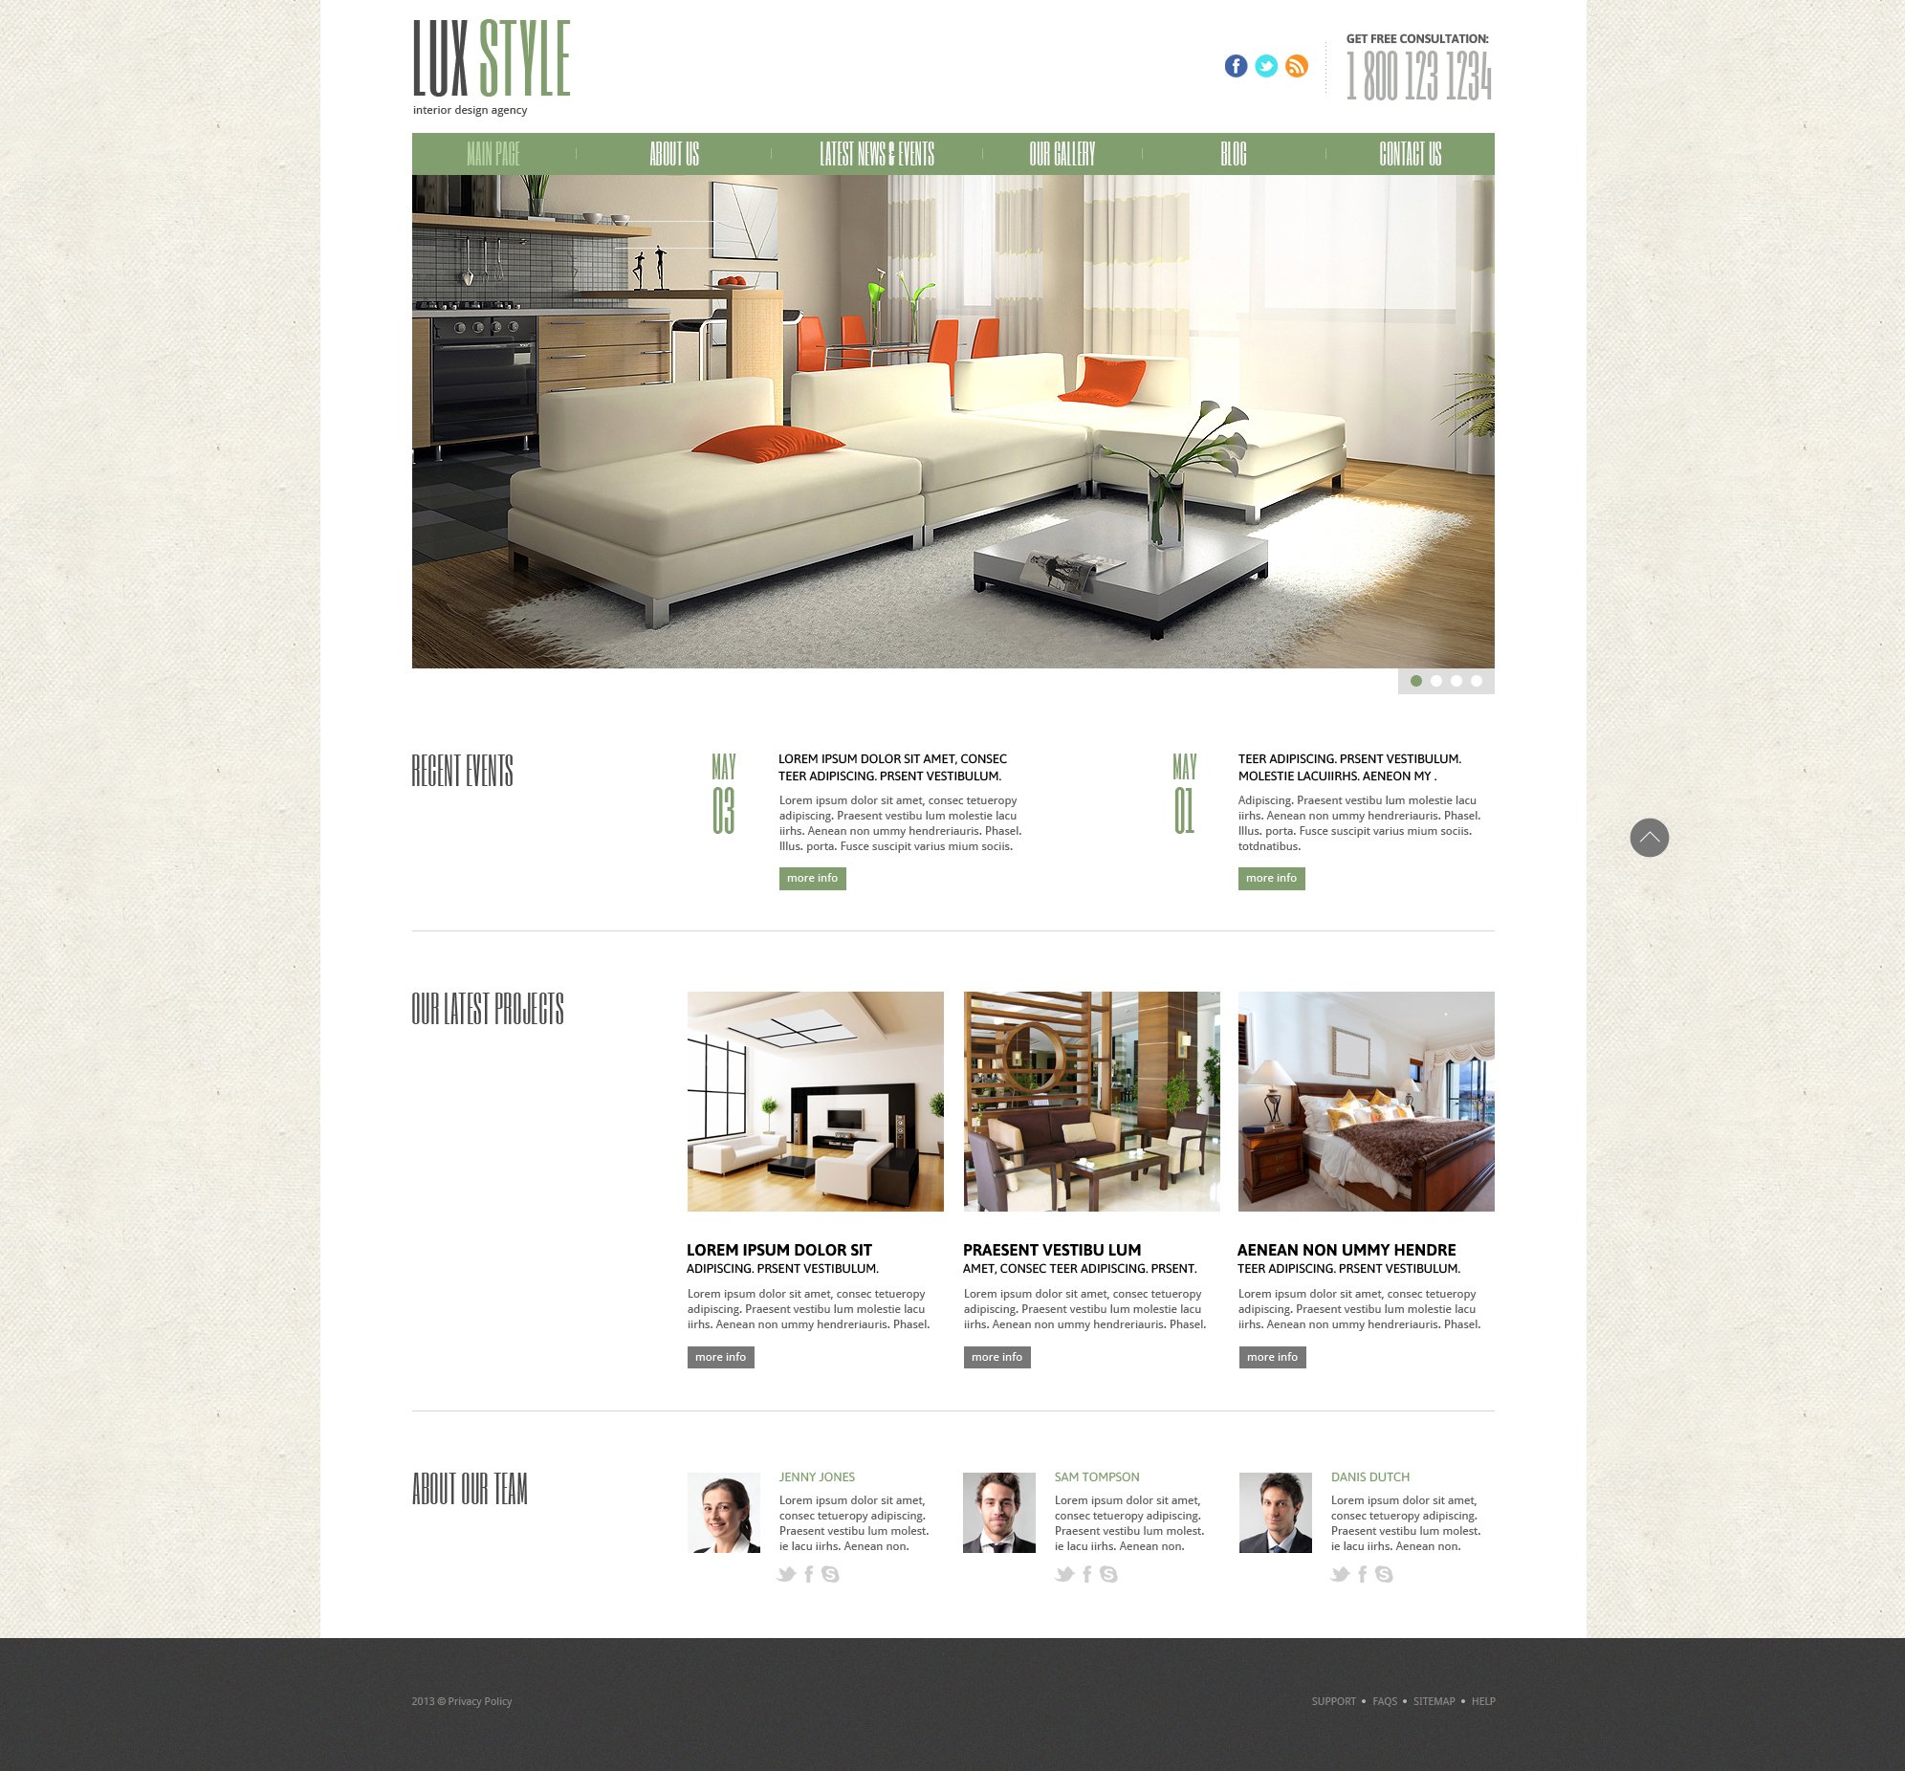Click 'more info' for Praesent Vestibu Lum project
Viewport: 1905px width, 1771px height.
pyautogui.click(x=996, y=1355)
